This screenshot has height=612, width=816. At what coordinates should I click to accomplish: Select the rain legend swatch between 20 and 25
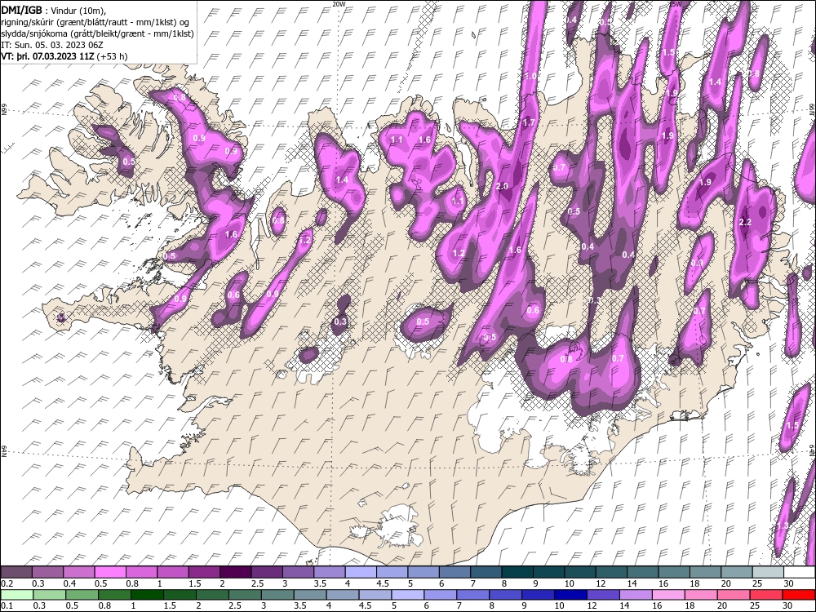(x=734, y=595)
